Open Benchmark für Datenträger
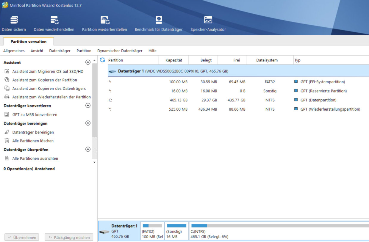 click(x=159, y=24)
